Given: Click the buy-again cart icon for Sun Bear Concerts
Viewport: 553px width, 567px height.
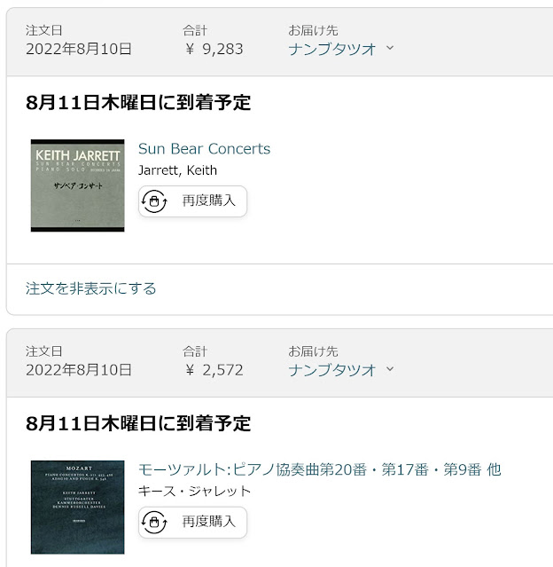Looking at the screenshot, I should pyautogui.click(x=154, y=201).
